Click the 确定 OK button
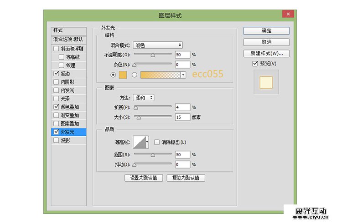This screenshot has width=342, height=224. [x=266, y=30]
